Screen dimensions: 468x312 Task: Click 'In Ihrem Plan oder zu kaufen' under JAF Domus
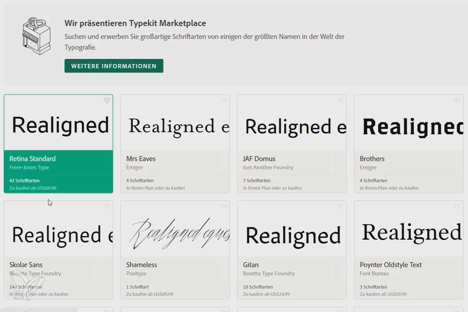(272, 188)
